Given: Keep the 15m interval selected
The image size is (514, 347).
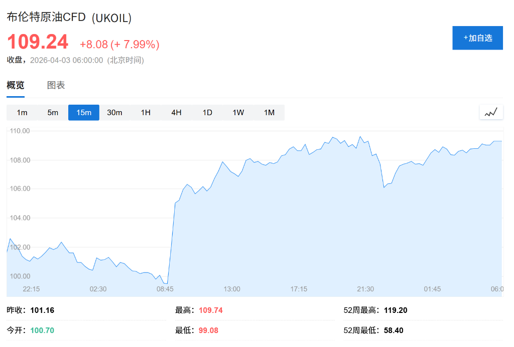Looking at the screenshot, I should 83,113.
